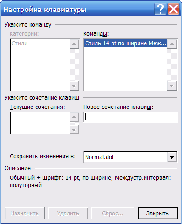Click the Категории scrollbar track area

[74, 65]
